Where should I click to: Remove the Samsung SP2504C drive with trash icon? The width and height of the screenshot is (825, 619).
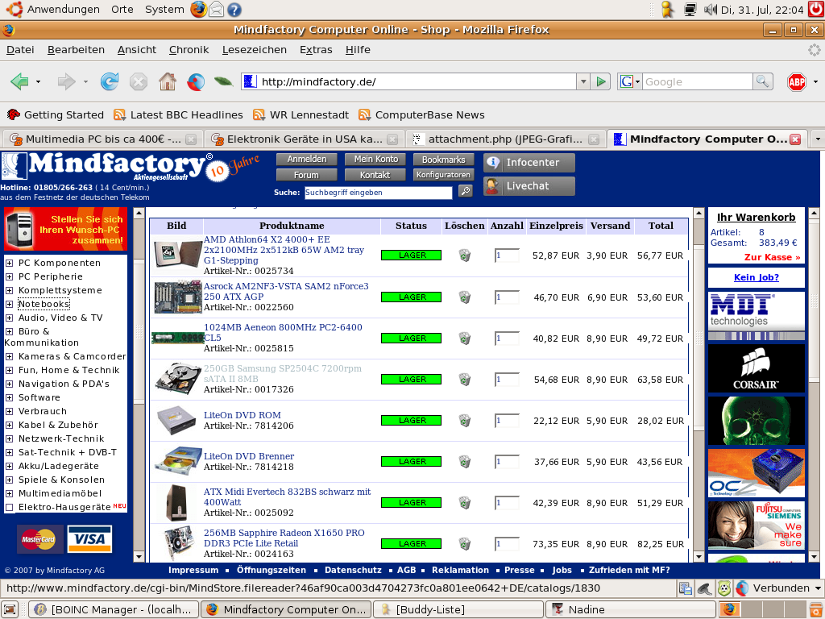[x=465, y=380]
